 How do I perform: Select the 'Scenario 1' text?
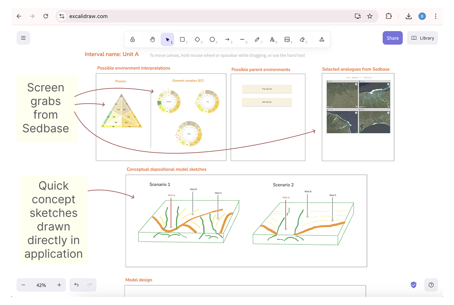tap(160, 185)
